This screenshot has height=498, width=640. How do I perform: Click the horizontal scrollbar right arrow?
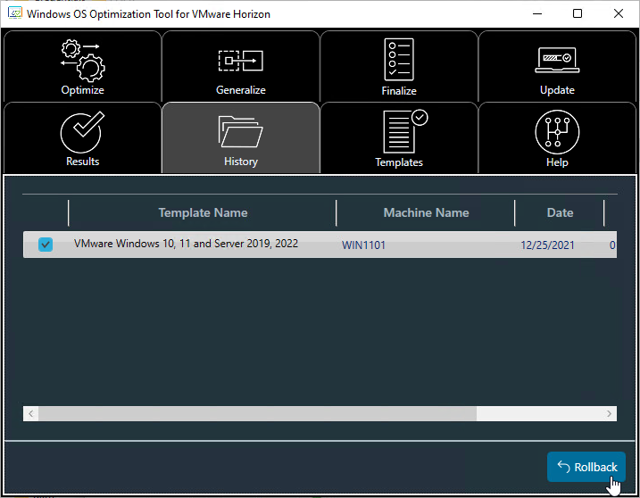click(x=609, y=413)
